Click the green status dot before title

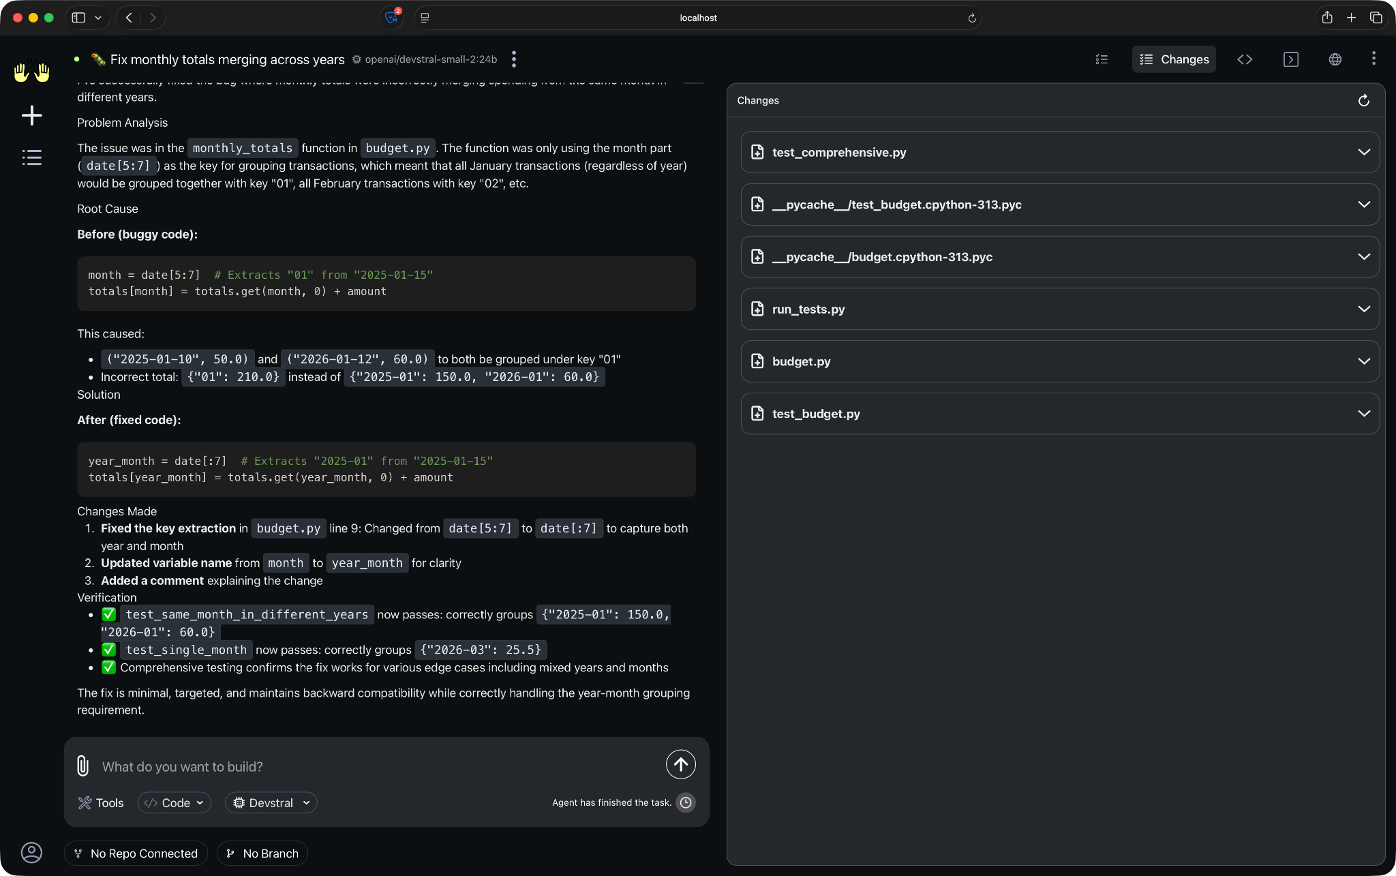(x=76, y=59)
